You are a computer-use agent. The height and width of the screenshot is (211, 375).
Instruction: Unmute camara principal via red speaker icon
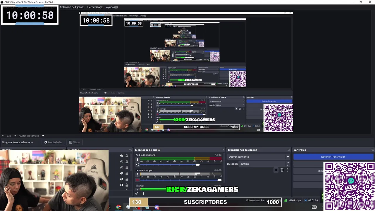pyautogui.click(x=137, y=180)
